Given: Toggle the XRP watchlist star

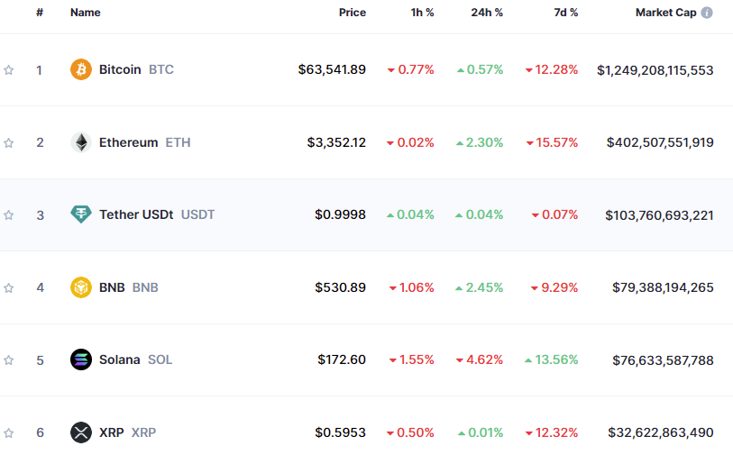Looking at the screenshot, I should (8, 433).
